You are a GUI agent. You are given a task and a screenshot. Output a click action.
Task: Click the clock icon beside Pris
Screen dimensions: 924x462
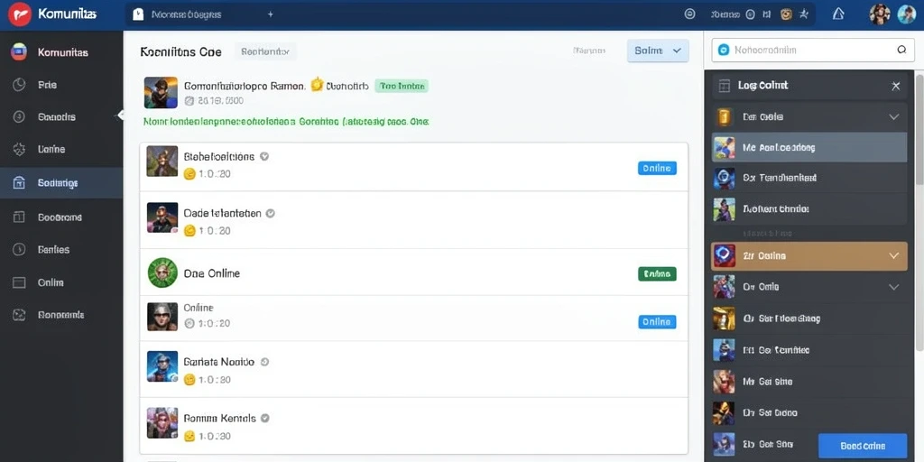(x=19, y=85)
